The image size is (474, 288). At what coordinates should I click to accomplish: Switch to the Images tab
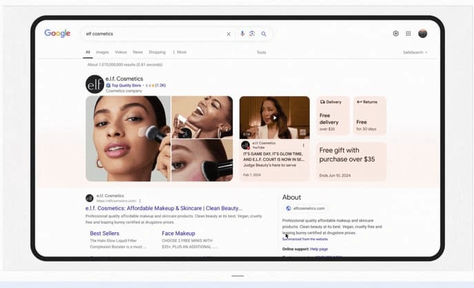click(102, 52)
